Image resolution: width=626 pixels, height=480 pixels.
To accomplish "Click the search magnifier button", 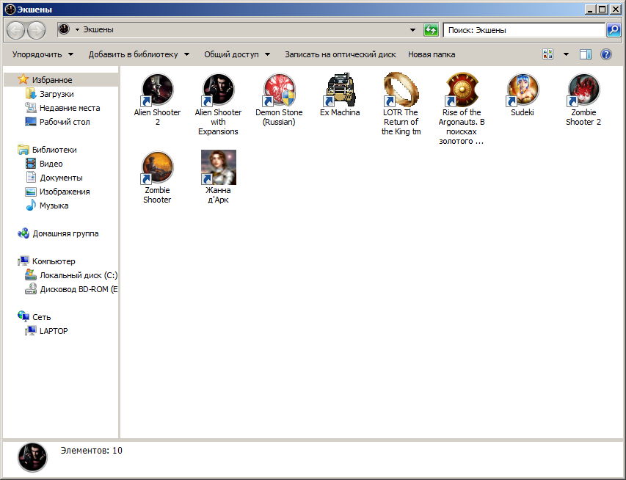I will pos(614,30).
